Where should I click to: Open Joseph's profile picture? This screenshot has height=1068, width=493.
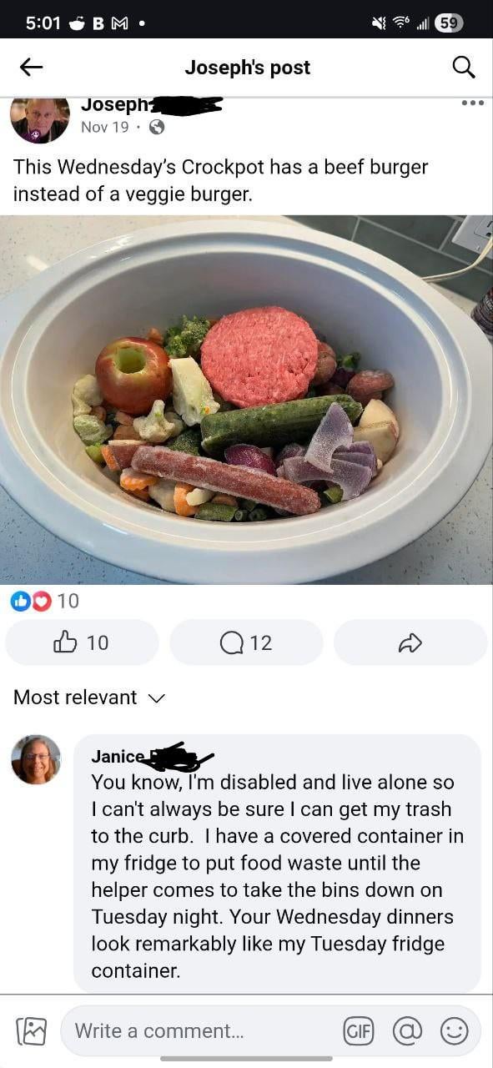point(39,119)
